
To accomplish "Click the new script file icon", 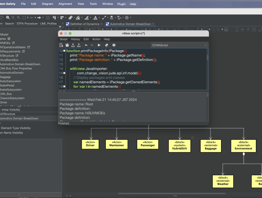I will coord(61,45).
